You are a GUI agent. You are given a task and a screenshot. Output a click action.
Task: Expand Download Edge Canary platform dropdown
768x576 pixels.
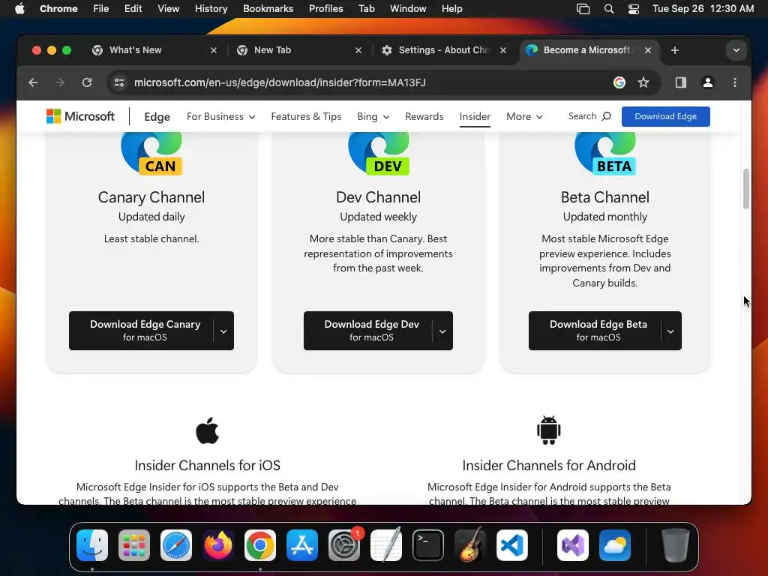click(x=223, y=331)
